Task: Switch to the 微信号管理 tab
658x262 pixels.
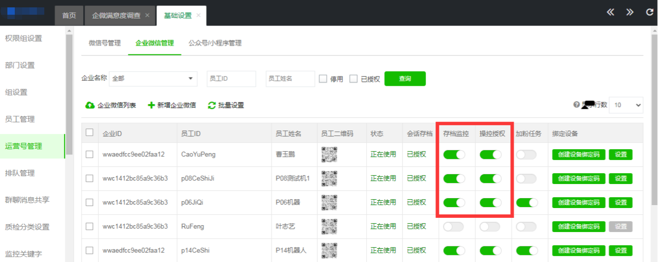Action: [104, 43]
